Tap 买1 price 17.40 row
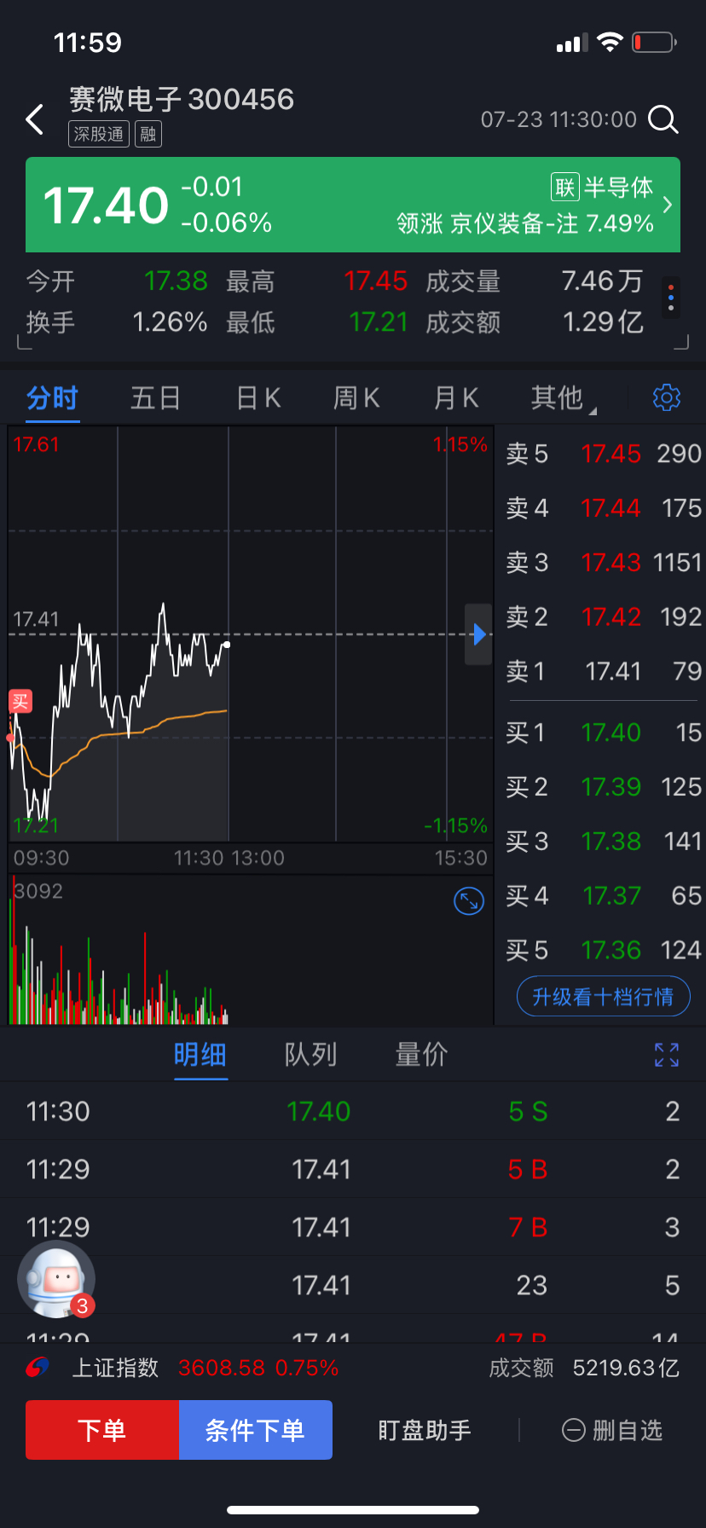The image size is (706, 1528). tap(603, 732)
